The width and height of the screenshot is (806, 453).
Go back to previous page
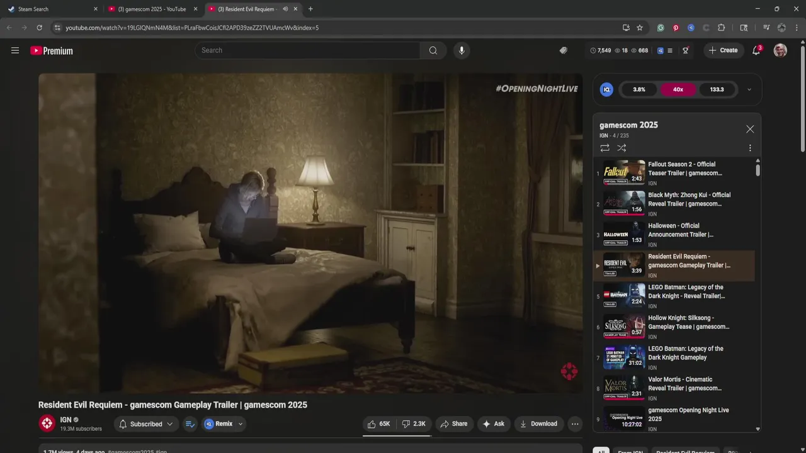coord(9,28)
